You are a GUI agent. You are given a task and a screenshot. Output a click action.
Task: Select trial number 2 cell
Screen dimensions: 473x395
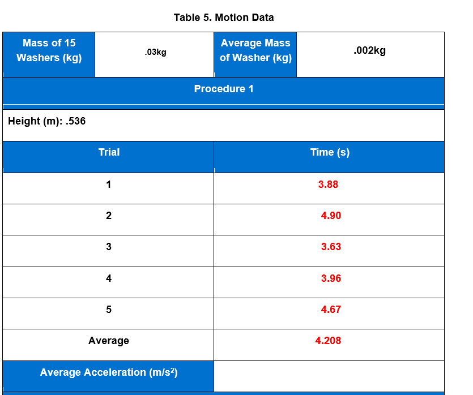tap(108, 216)
